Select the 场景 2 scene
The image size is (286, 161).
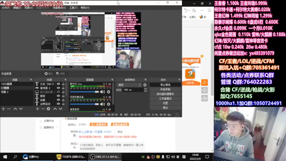pos(17,92)
